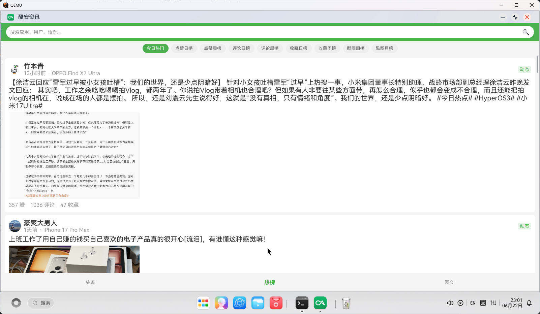Click the 酷安资讯 app logo in title bar

point(11,17)
